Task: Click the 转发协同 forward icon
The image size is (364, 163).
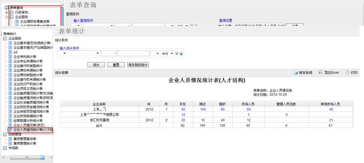Action: point(296,73)
